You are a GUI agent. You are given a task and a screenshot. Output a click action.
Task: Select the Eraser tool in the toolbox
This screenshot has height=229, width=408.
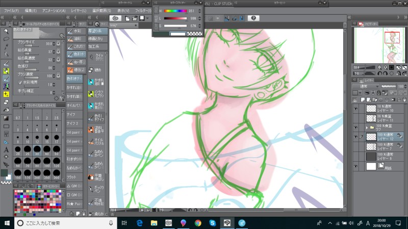click(x=6, y=101)
